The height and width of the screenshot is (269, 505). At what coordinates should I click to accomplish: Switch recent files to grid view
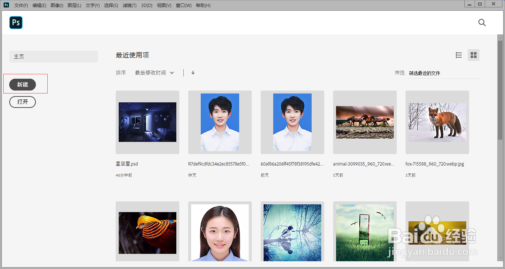474,55
